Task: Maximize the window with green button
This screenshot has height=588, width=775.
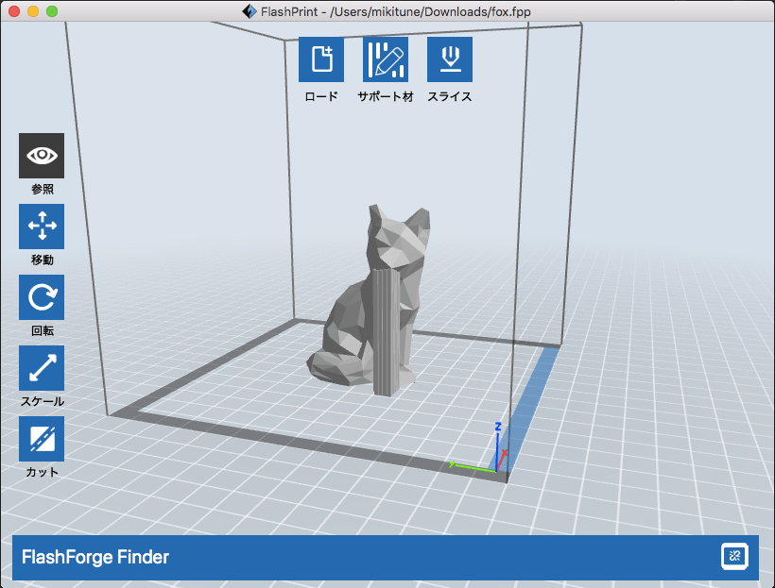Action: [x=52, y=11]
